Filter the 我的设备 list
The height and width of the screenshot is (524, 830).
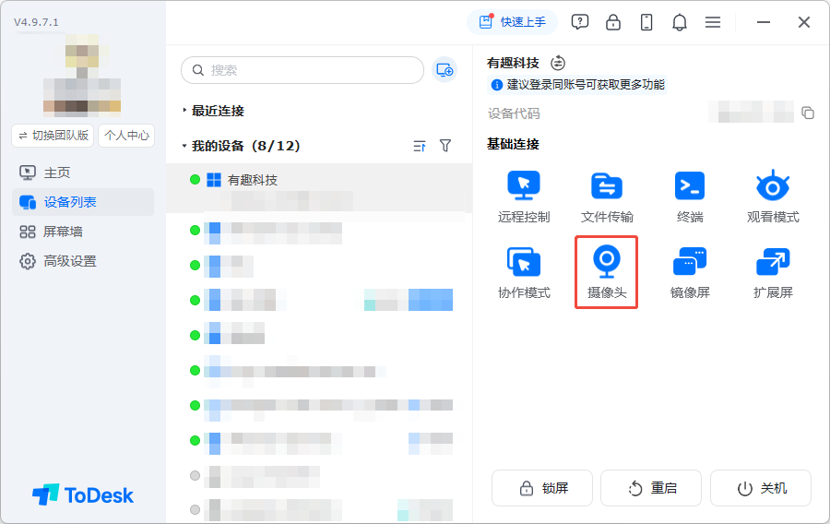point(445,146)
